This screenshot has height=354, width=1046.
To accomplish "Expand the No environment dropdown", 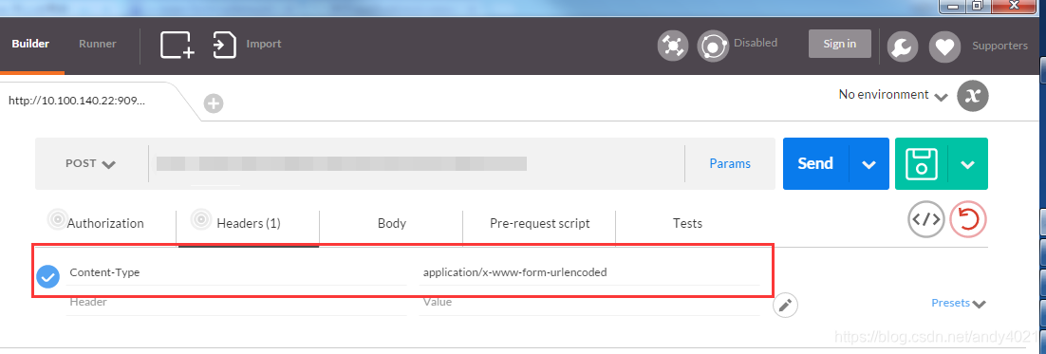I will (x=893, y=95).
